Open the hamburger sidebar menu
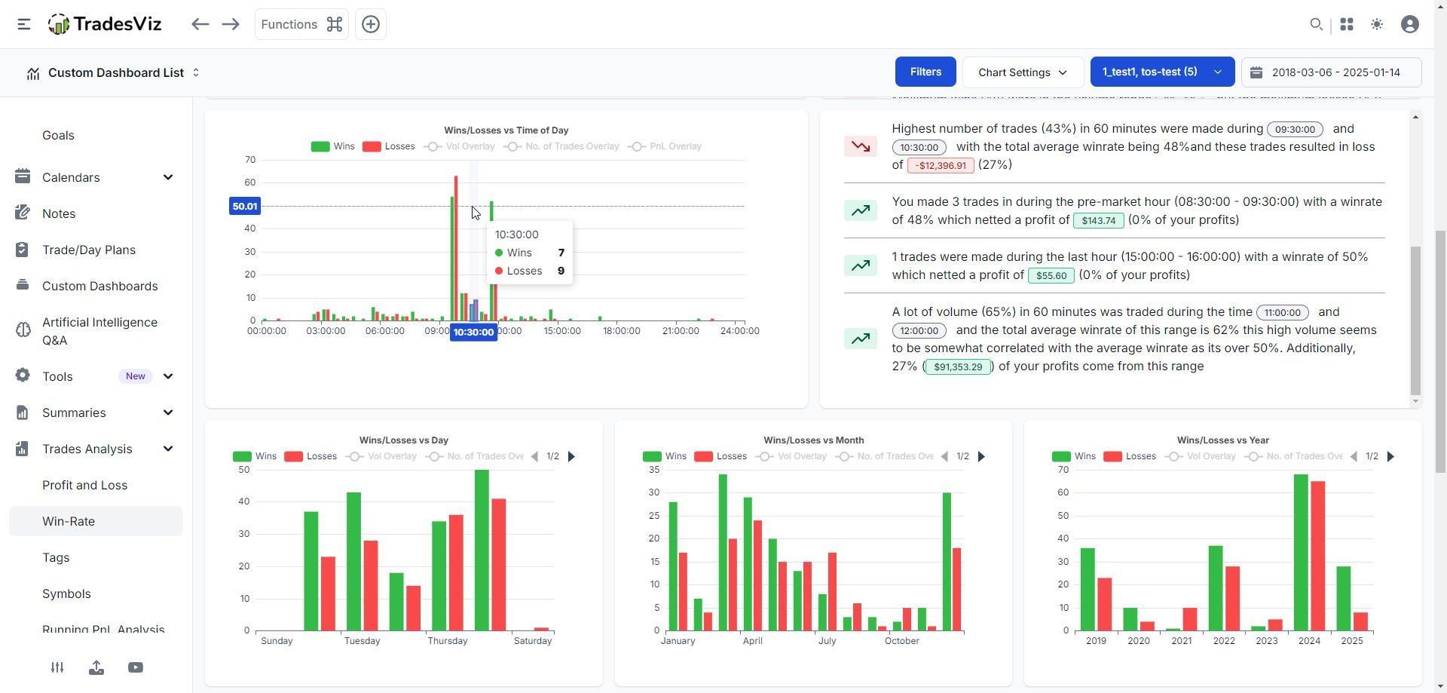 24,24
